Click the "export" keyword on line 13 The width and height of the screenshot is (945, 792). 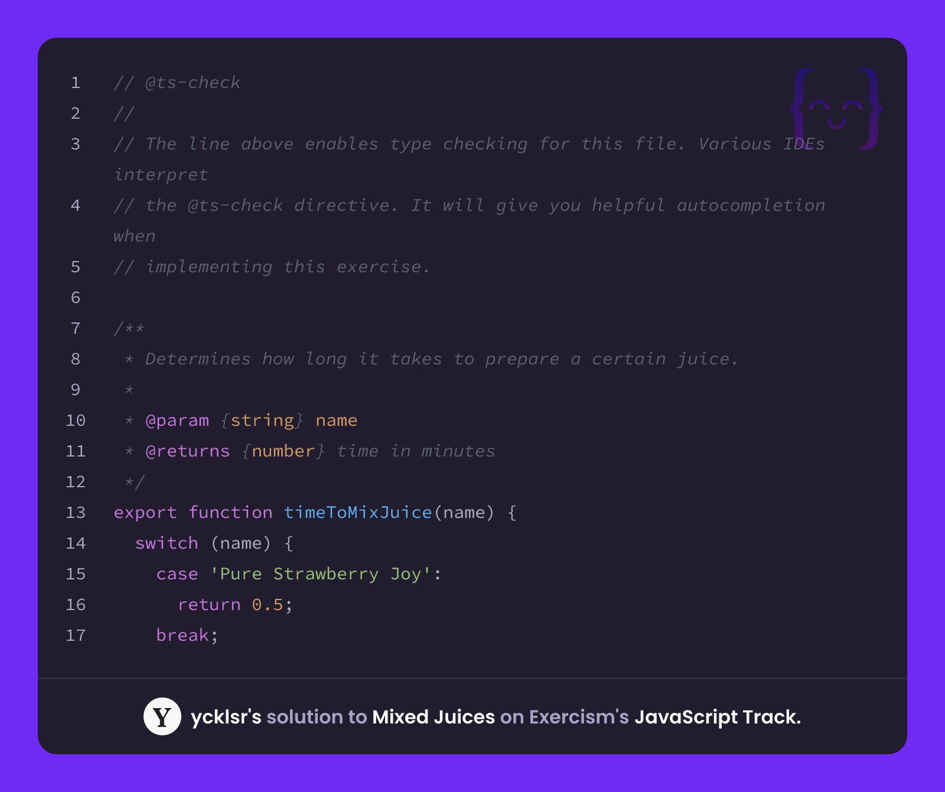[145, 513]
